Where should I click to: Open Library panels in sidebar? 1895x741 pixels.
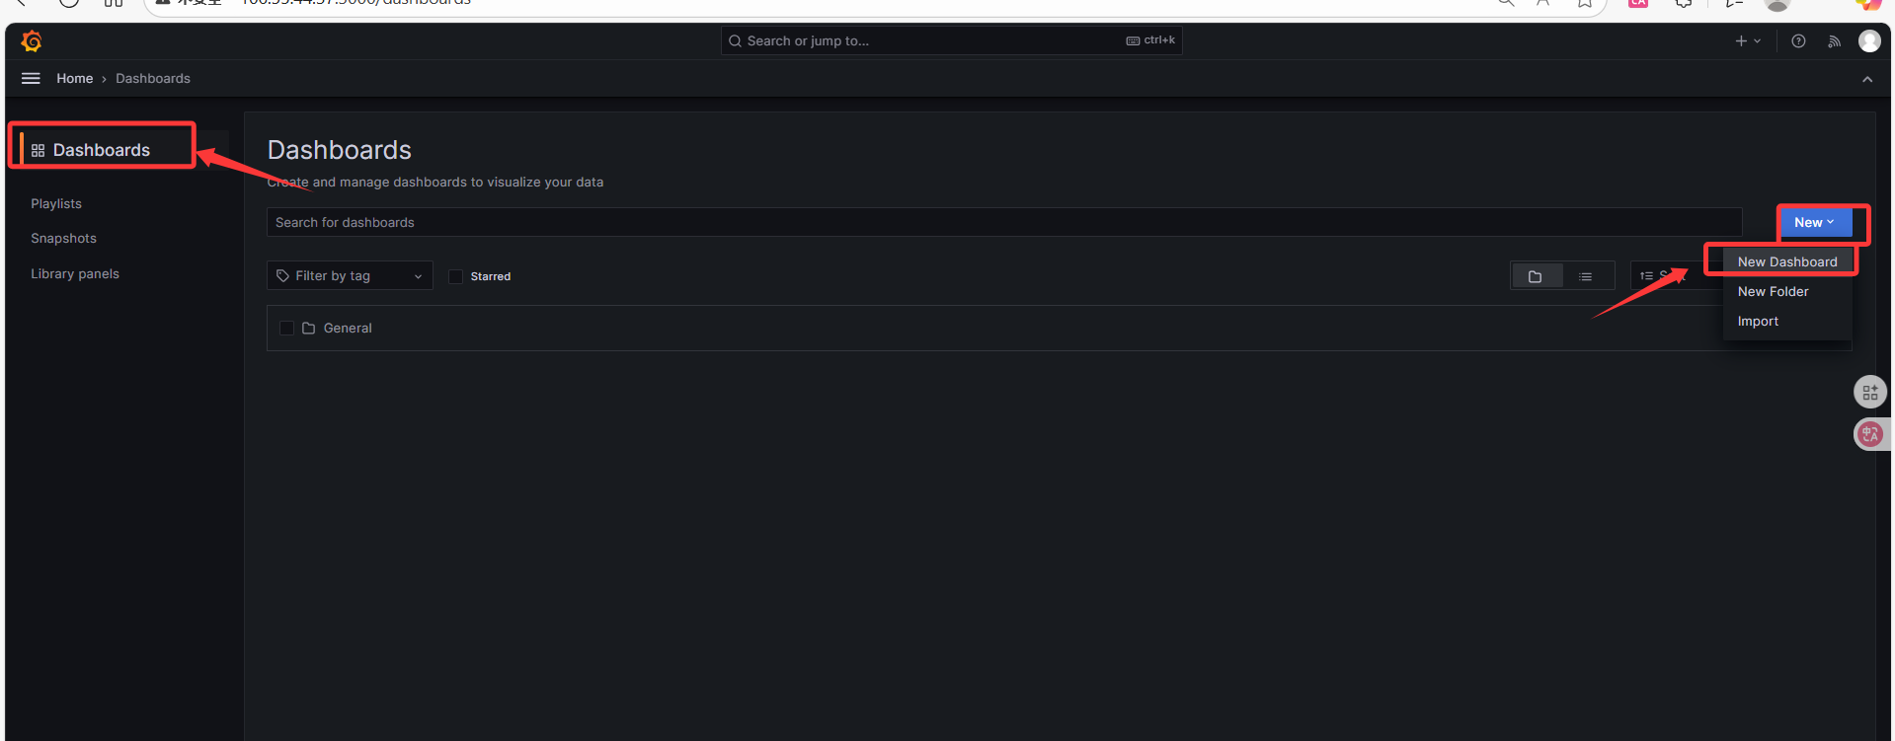point(75,274)
